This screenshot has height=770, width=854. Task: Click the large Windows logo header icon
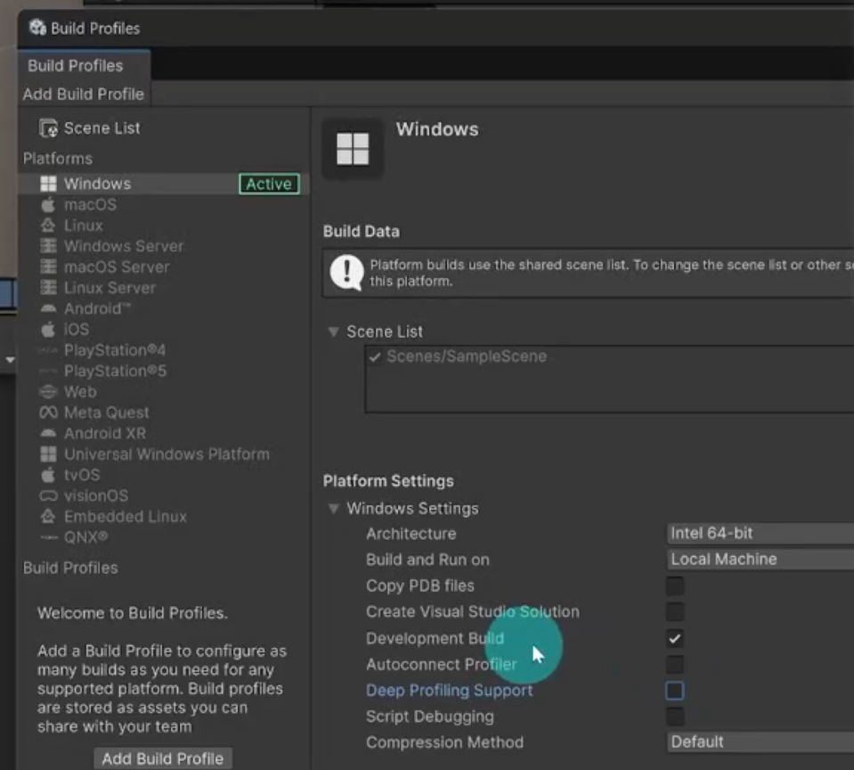(353, 149)
